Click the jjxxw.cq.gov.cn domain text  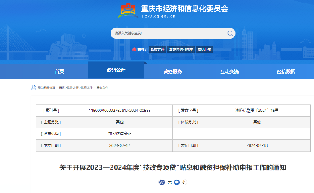click(x=158, y=16)
